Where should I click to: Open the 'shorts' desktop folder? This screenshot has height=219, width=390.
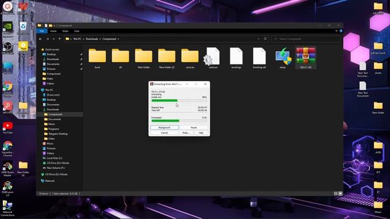pos(378,66)
